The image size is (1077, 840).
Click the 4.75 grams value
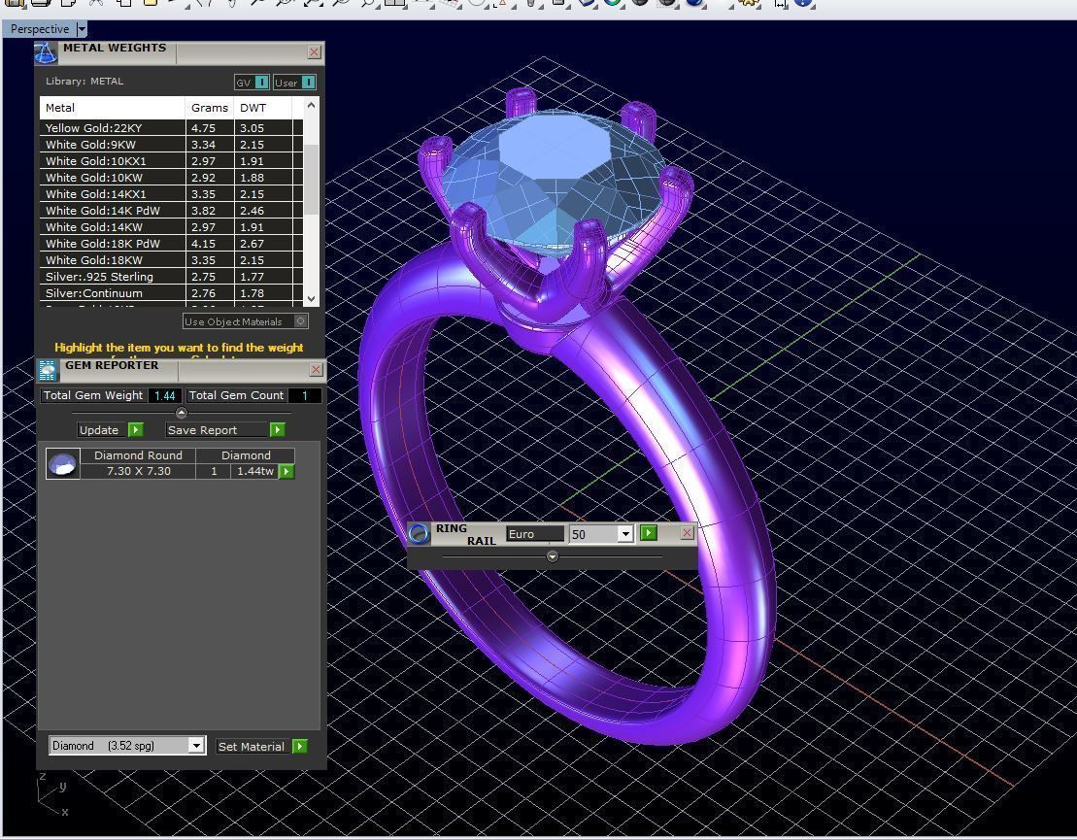click(x=203, y=128)
